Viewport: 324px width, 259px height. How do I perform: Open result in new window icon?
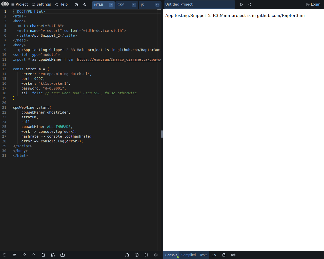click(224, 255)
